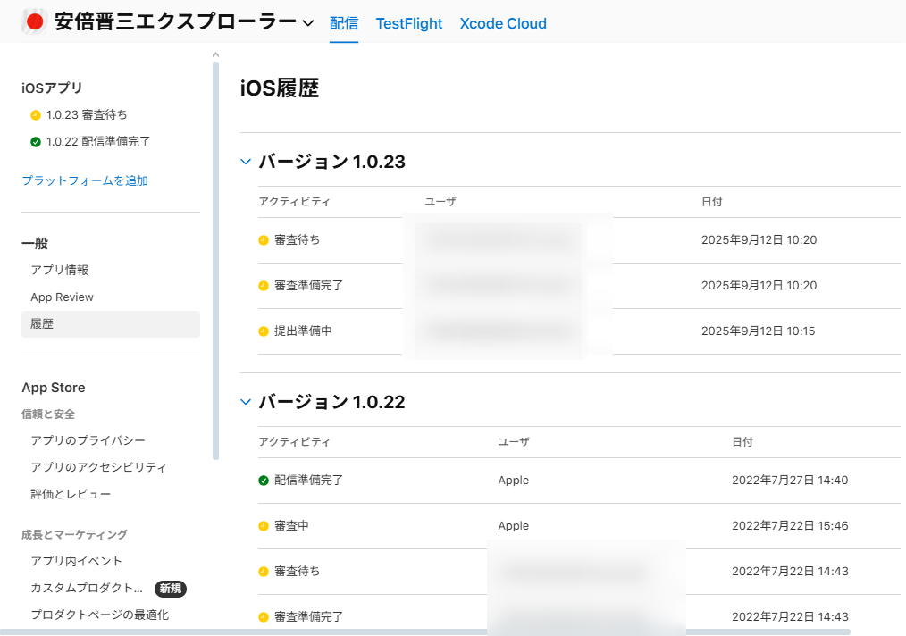
Task: Click the 新規 badge
Action: point(171,588)
